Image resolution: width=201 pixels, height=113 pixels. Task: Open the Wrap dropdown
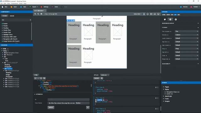[187, 49]
